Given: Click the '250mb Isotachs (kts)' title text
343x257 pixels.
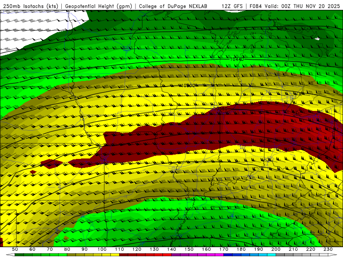Looking at the screenshot, I should [30, 6].
